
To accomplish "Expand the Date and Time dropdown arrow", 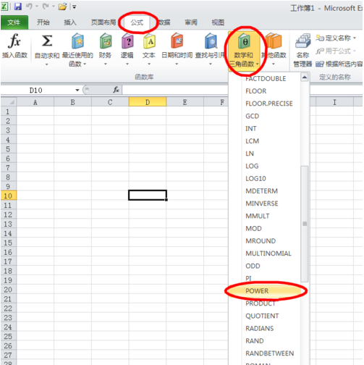I will click(177, 64).
